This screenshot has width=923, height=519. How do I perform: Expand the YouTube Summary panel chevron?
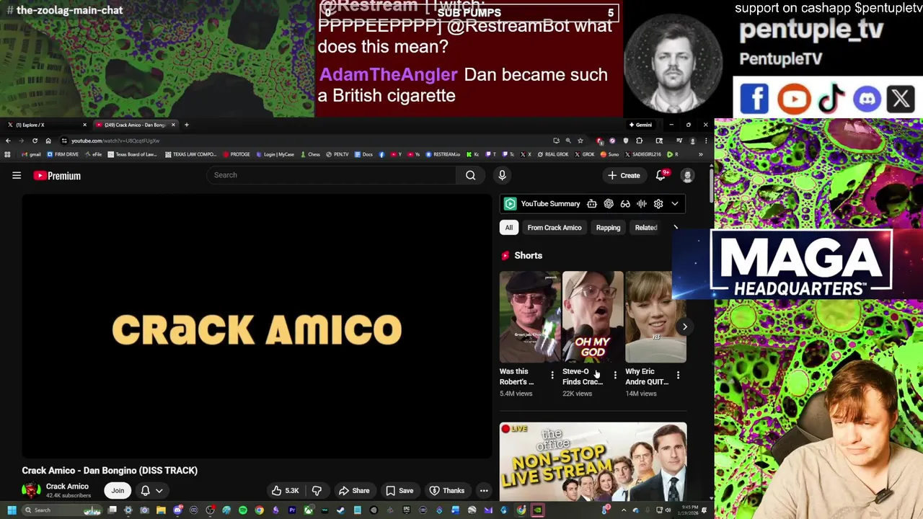(x=675, y=204)
